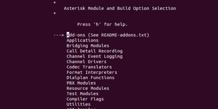Click the ---> selection arrow indicator
Screen dimensions: 218x109
pyautogui.click(x=59, y=35)
